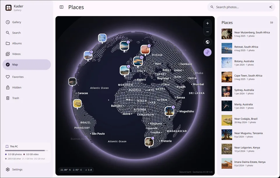Open Gallery from the sidebar
Screen dimensions: 280x178
(x=27, y=22)
